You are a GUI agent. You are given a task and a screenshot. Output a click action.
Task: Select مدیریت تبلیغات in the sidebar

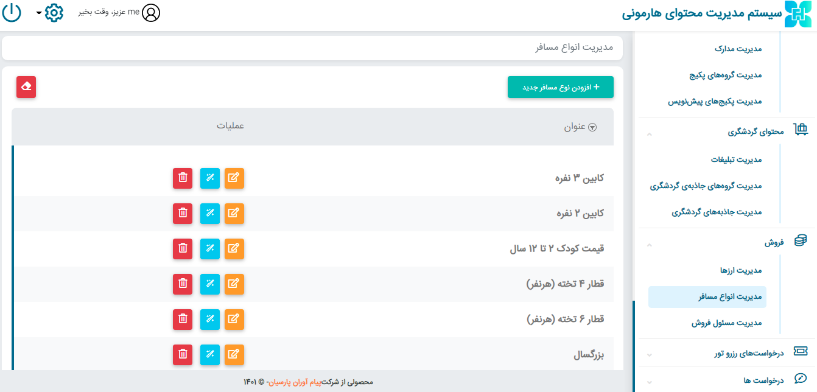coord(736,159)
